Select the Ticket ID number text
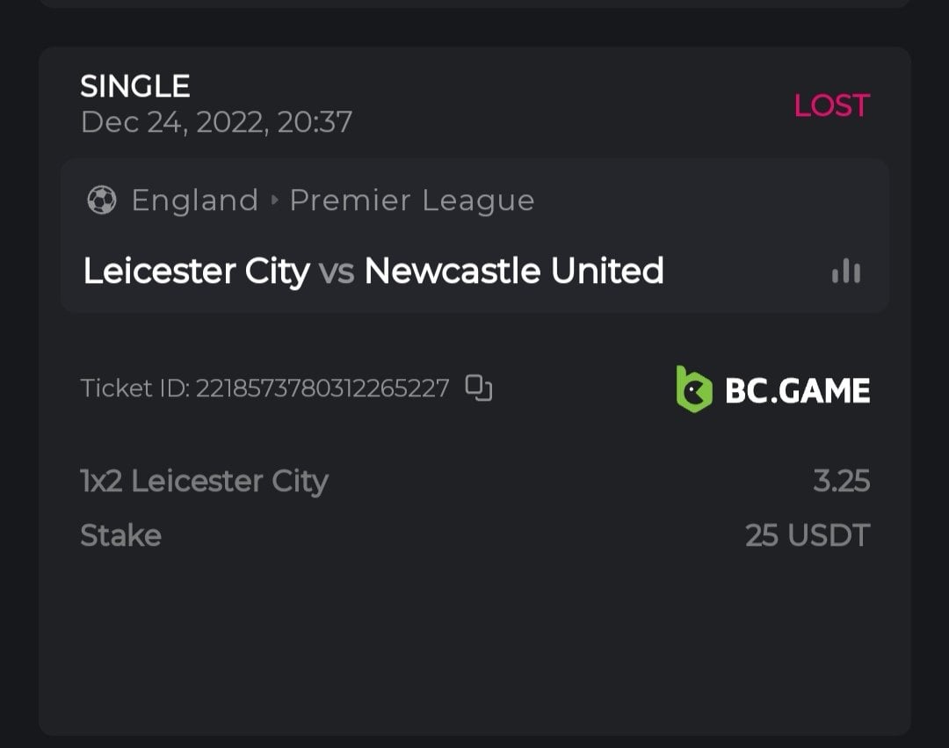The image size is (949, 748). pos(322,388)
